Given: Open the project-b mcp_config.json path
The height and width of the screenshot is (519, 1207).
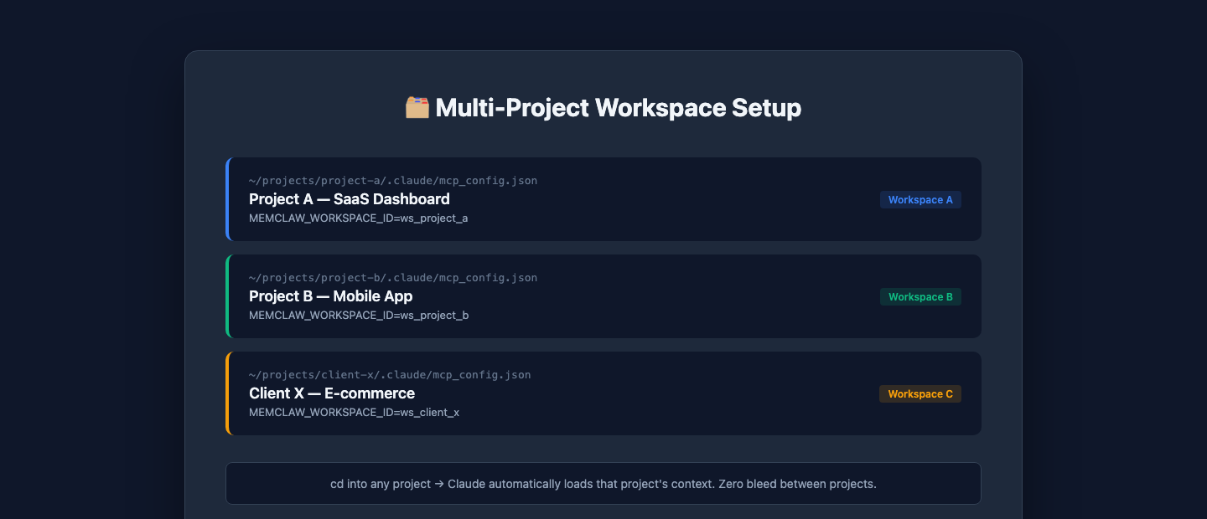Looking at the screenshot, I should click(x=393, y=278).
